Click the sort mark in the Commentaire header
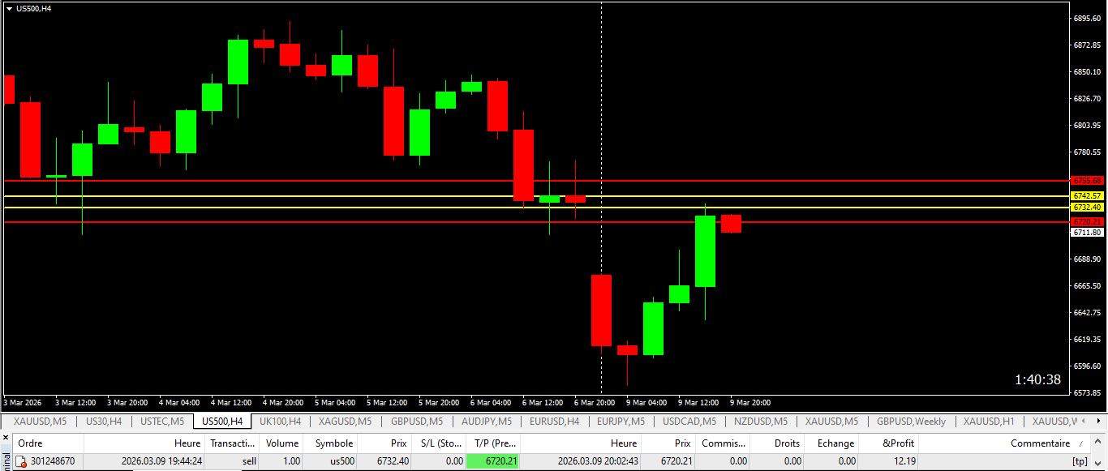The width and height of the screenshot is (1108, 471). (1080, 444)
